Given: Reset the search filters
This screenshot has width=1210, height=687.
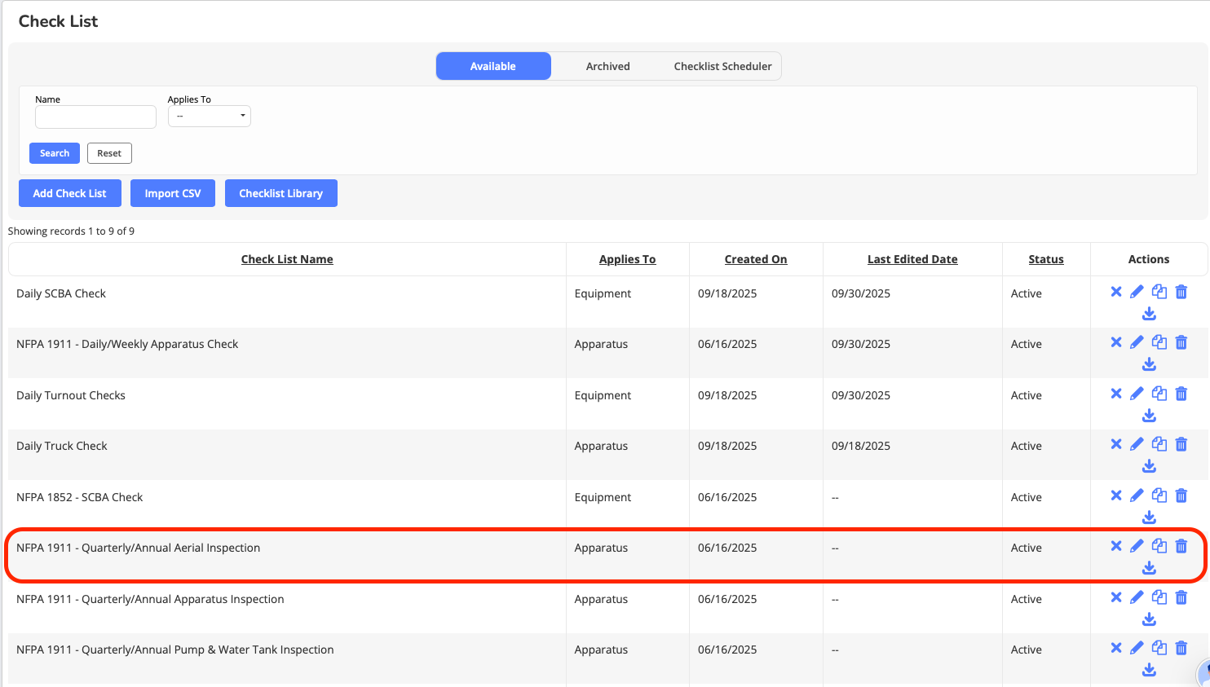Looking at the screenshot, I should pyautogui.click(x=109, y=153).
